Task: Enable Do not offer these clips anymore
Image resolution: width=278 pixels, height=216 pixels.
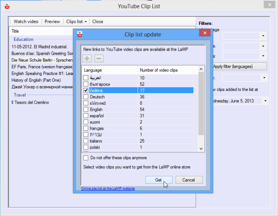Action: pos(86,158)
